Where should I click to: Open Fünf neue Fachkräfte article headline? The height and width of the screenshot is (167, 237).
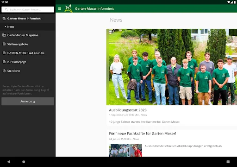coord(143,134)
